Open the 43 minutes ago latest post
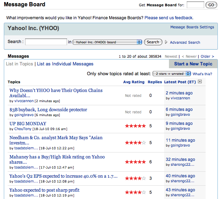Screen dimensions: 222x199 [x=180, y=190]
